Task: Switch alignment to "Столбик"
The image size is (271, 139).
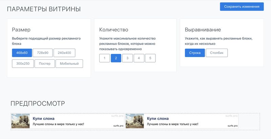Action: point(217,53)
